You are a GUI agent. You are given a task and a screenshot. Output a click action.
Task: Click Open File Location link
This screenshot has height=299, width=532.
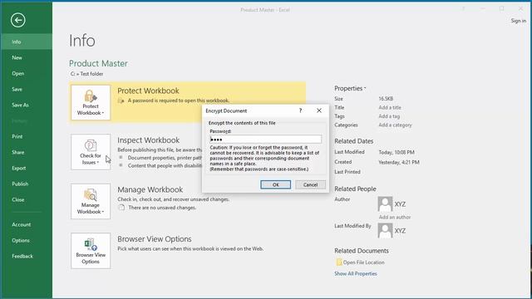tap(364, 262)
